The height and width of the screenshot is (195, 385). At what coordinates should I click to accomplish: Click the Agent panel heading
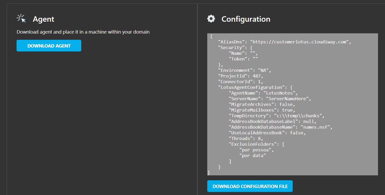click(43, 19)
